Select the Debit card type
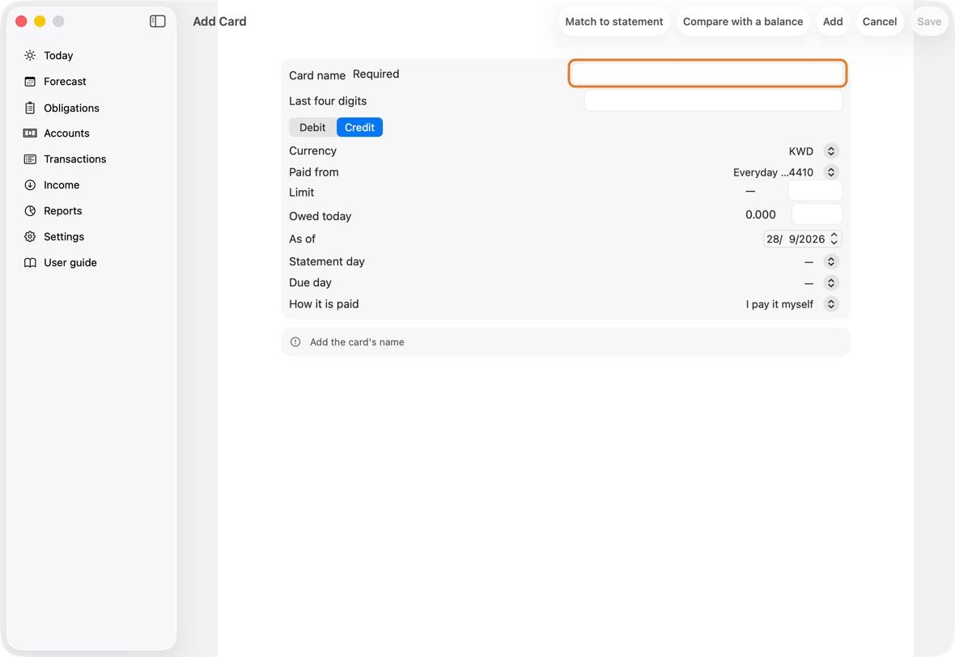 (312, 127)
